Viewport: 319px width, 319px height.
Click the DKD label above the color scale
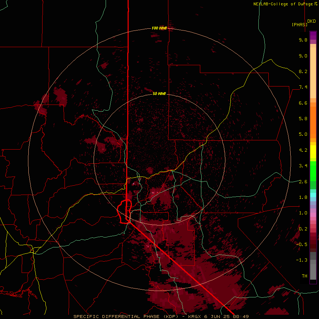pyautogui.click(x=312, y=21)
